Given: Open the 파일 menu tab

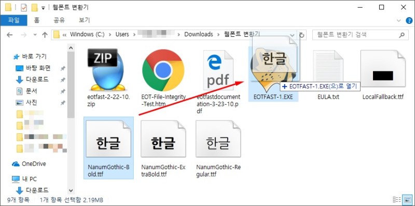Looking at the screenshot, I should [x=13, y=20].
